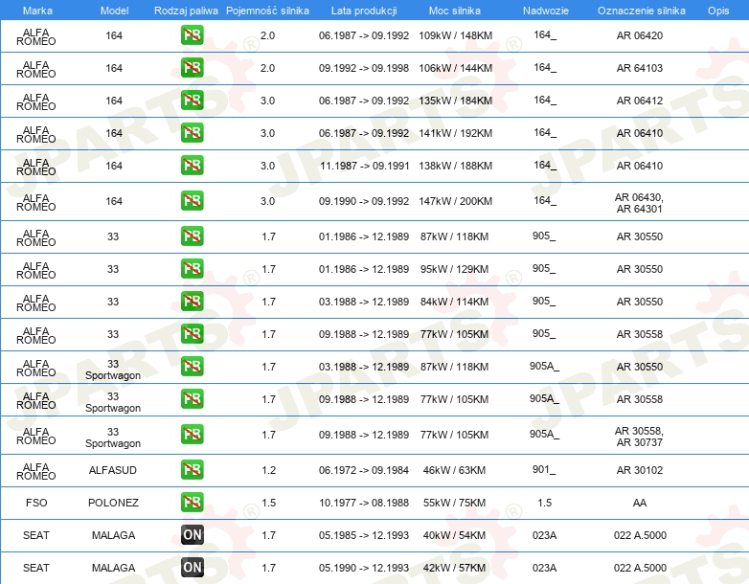Select power value 135kW / 184KM
The image size is (749, 584).
point(455,101)
